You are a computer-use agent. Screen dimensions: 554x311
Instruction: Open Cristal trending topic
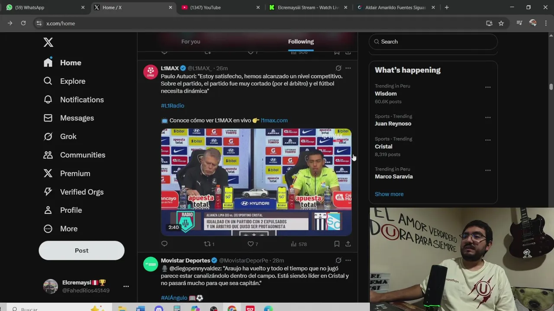coord(383,146)
